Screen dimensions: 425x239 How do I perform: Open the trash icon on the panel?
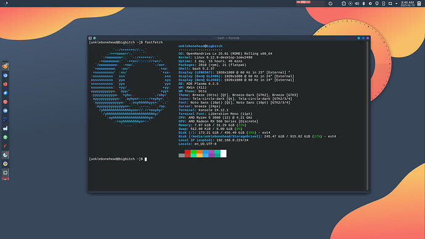pos(419,4)
